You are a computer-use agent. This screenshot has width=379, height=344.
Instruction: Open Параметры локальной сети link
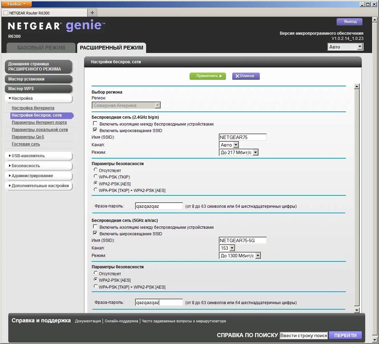point(40,130)
